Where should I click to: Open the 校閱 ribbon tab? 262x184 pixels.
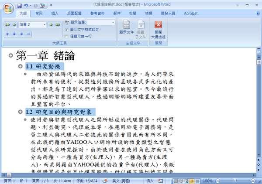coord(133,14)
